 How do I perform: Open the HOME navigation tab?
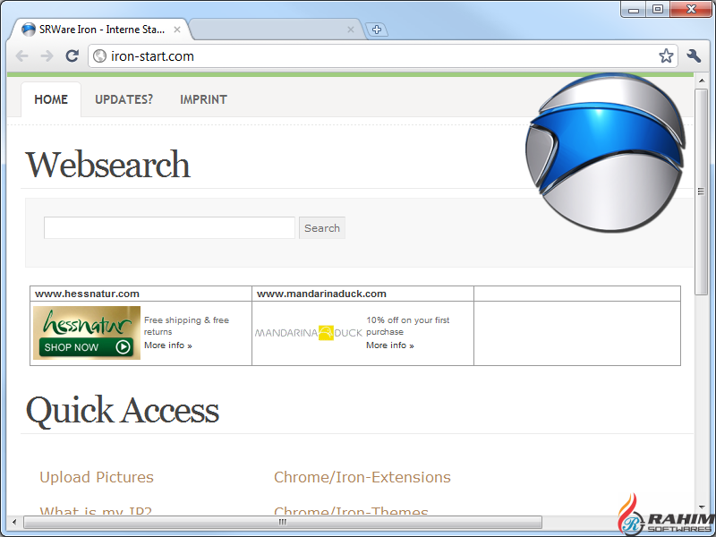click(51, 99)
